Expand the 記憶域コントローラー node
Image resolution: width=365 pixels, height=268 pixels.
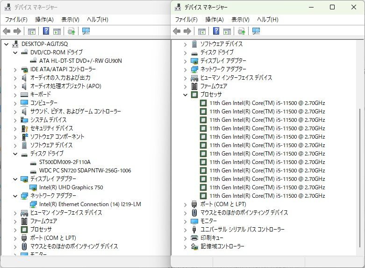click(x=185, y=246)
